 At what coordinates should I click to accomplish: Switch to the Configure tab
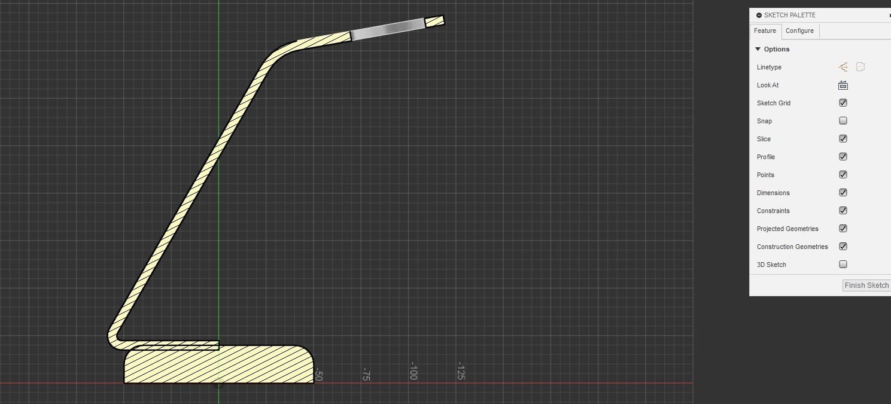(x=799, y=31)
